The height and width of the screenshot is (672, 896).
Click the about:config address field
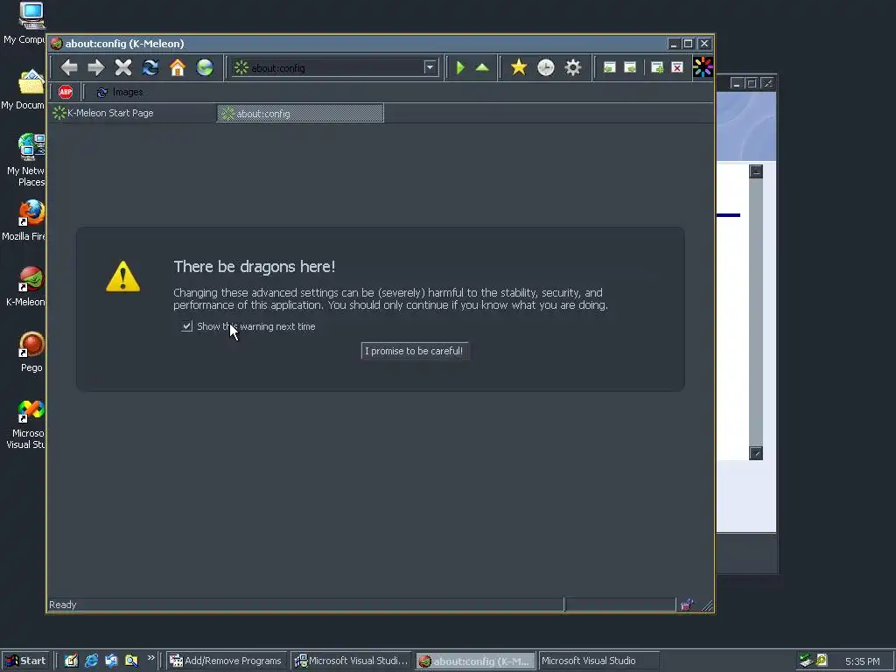337,68
